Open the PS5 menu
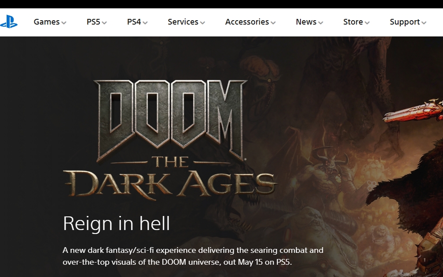The image size is (443, 277). (x=97, y=22)
